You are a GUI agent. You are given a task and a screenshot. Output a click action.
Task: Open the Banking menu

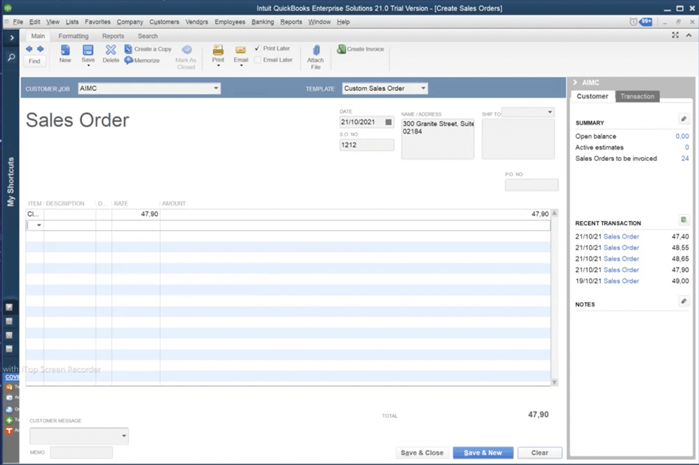click(263, 22)
